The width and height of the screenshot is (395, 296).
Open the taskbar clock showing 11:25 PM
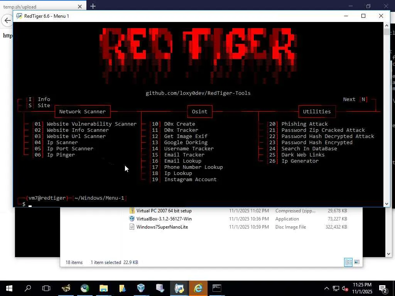362,288
